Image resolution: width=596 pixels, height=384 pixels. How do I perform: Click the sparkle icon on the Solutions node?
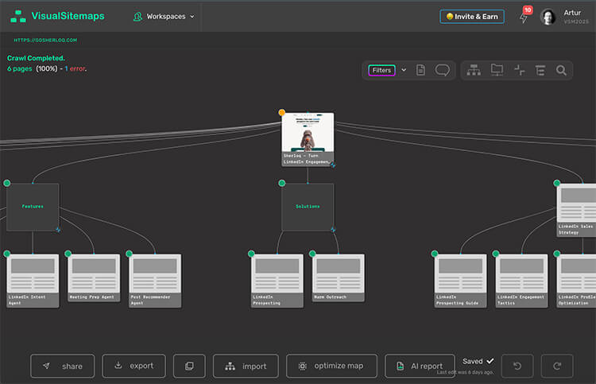coord(333,230)
